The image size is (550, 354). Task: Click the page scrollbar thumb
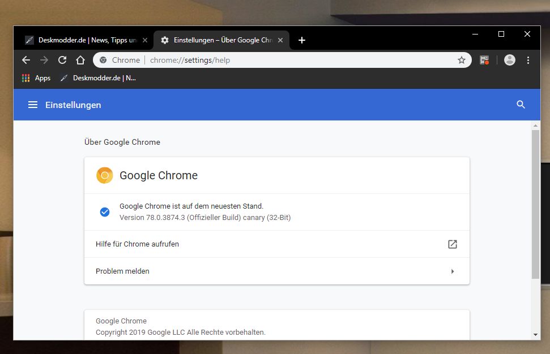[x=535, y=205]
